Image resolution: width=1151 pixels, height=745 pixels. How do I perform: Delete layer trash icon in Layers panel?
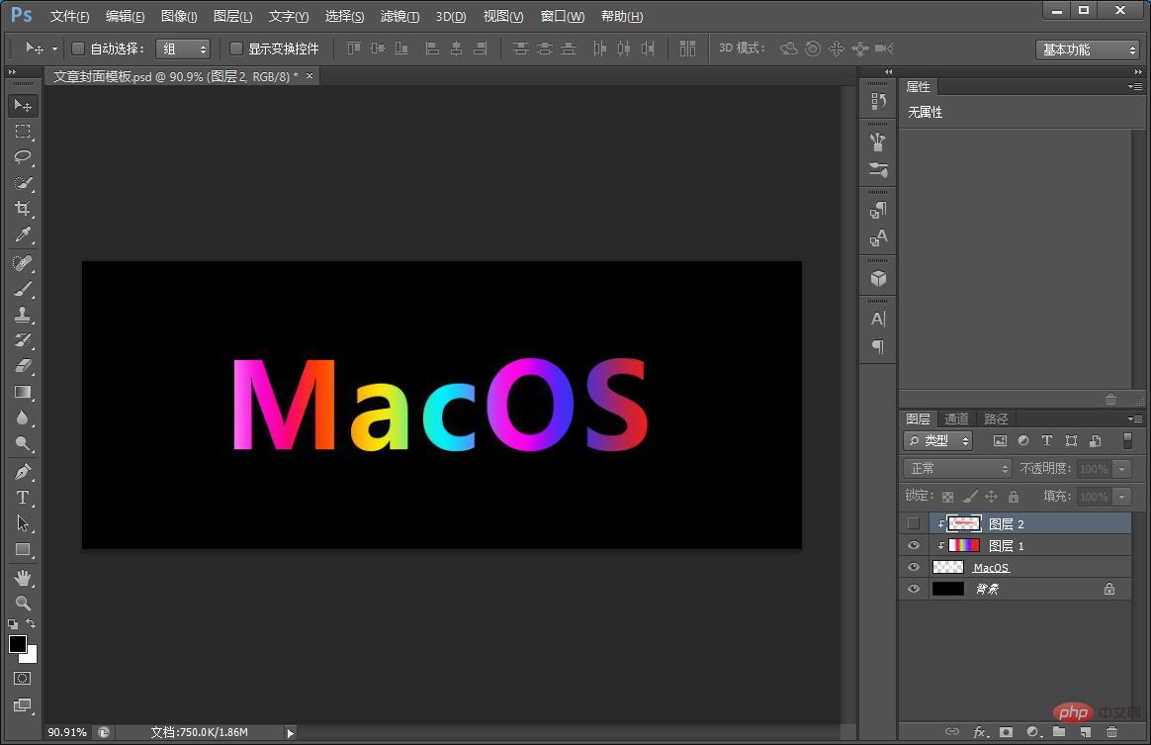pyautogui.click(x=1112, y=732)
